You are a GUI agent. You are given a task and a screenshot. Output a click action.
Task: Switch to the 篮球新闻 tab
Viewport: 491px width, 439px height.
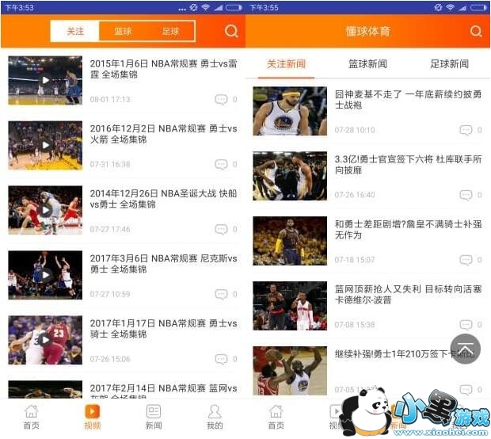click(x=367, y=64)
